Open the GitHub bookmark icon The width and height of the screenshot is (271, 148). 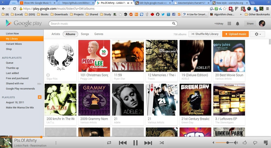click(158, 14)
